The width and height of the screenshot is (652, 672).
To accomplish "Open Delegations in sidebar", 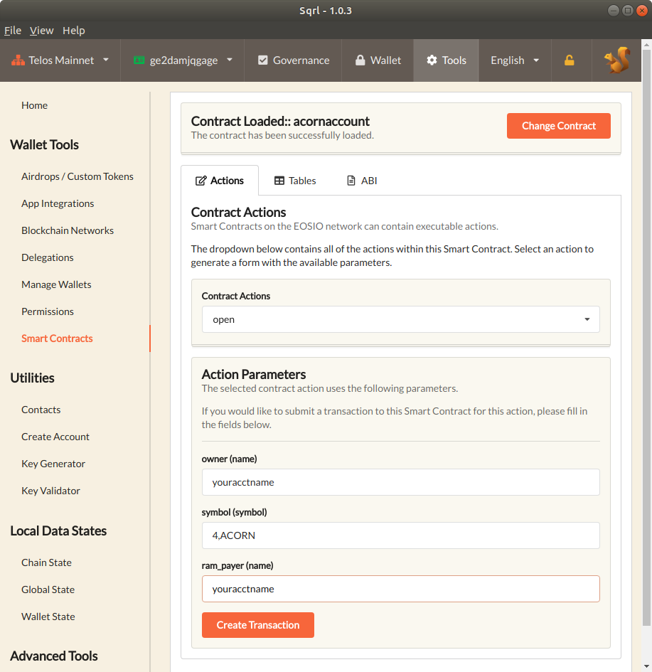I will coord(47,257).
